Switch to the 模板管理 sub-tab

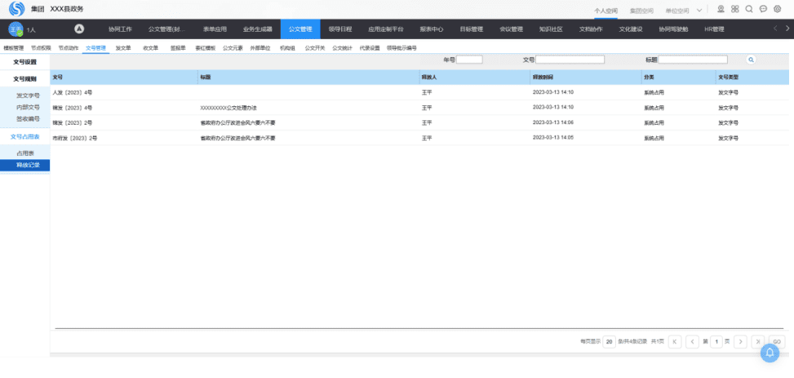[14, 48]
